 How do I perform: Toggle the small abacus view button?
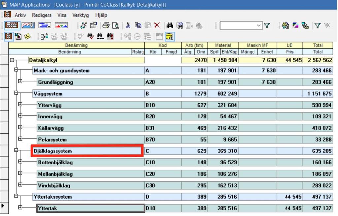tap(8, 36)
